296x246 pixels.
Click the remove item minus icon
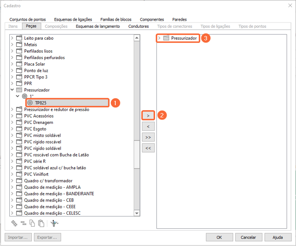click(23, 223)
